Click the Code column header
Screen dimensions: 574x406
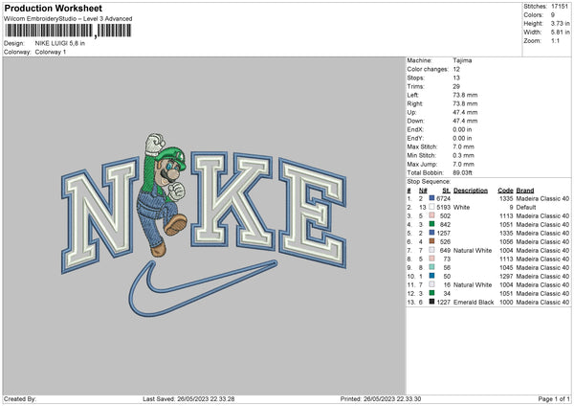[x=505, y=191]
